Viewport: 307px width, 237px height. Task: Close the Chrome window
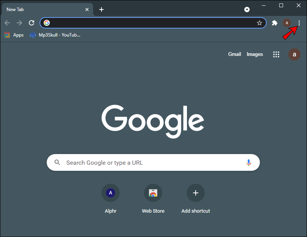coord(299,5)
